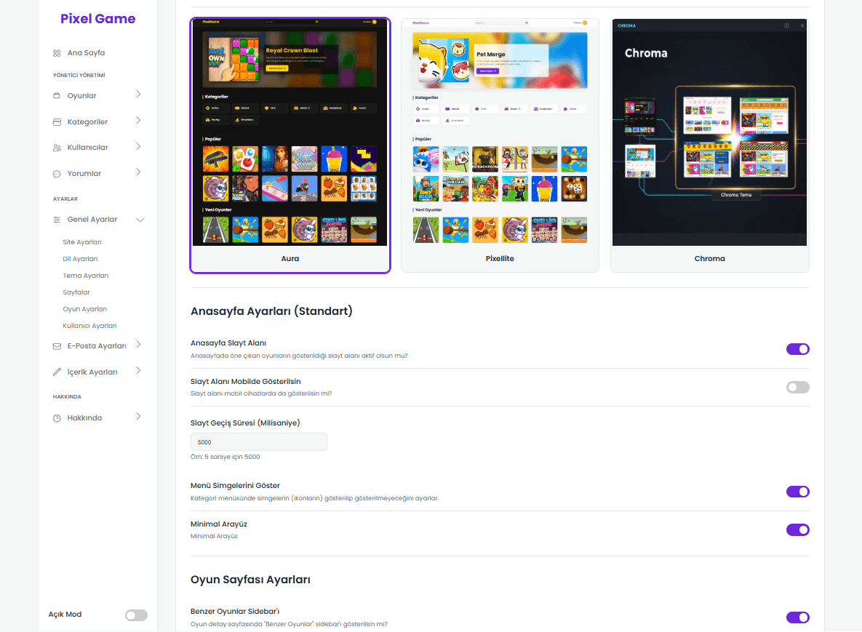Select the Pixellite theme preview

pyautogui.click(x=500, y=132)
